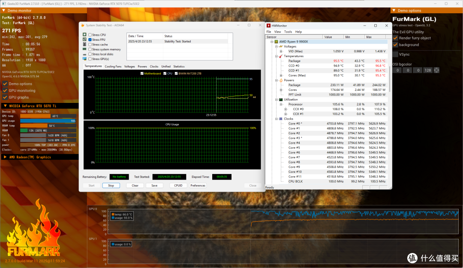Viewport: 463px width, 268px height.
Task: Enable the Stress CPU checkbox
Action: click(90, 35)
